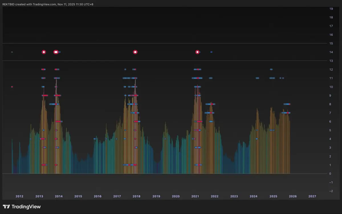Click the 0 value on the right scale
The image size is (342, 214).
pyautogui.click(x=330, y=174)
